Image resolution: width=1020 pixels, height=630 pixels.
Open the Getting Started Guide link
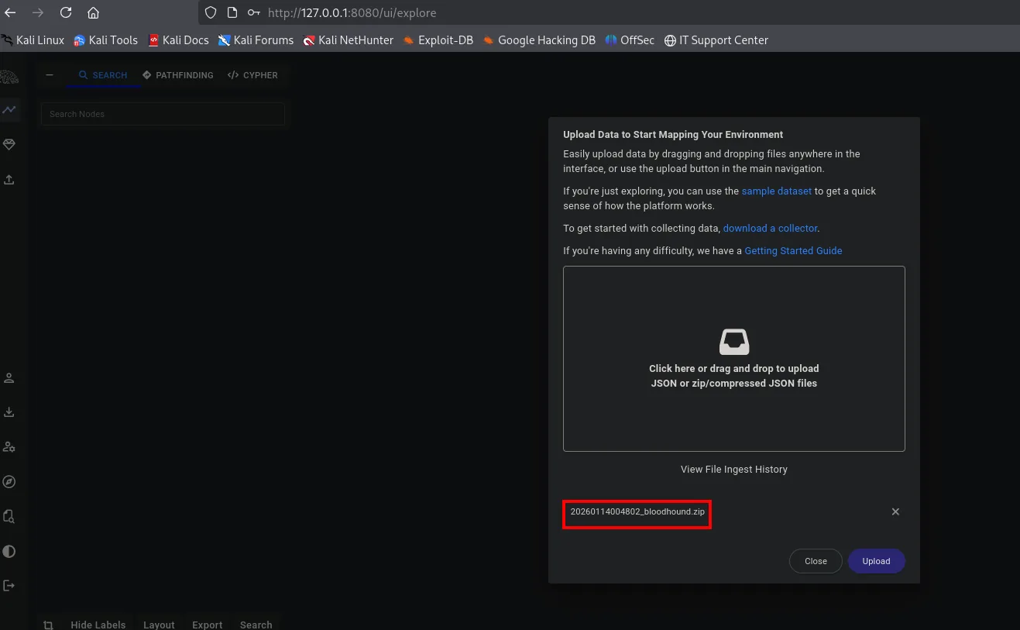[x=793, y=251]
